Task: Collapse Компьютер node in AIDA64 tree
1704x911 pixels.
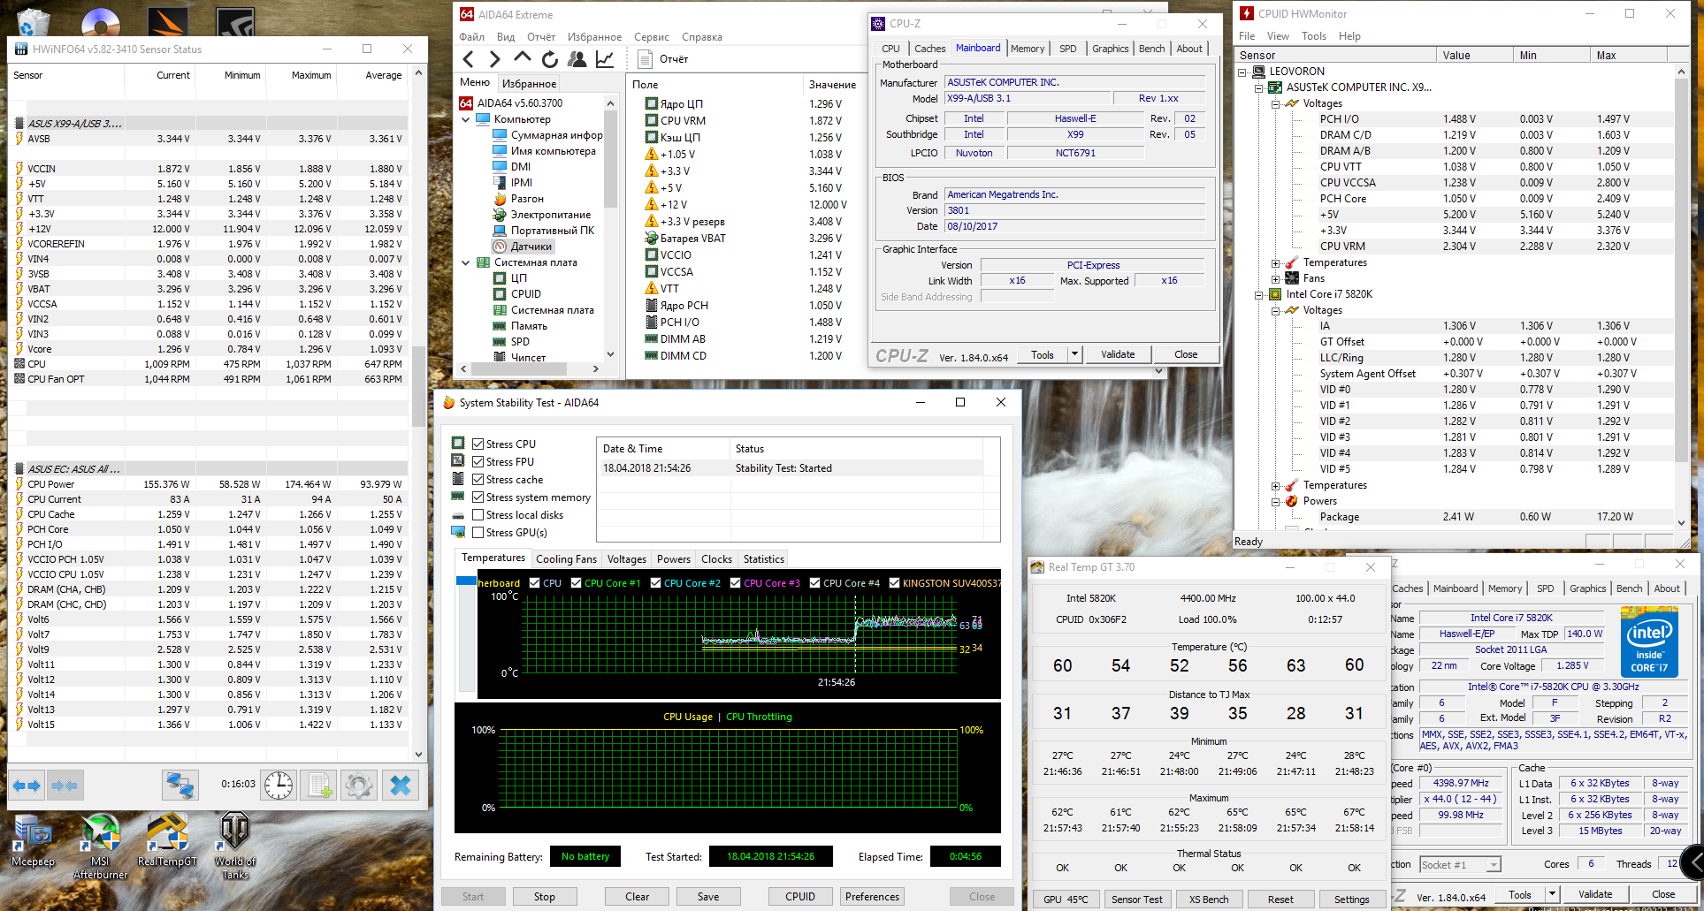Action: [x=466, y=119]
